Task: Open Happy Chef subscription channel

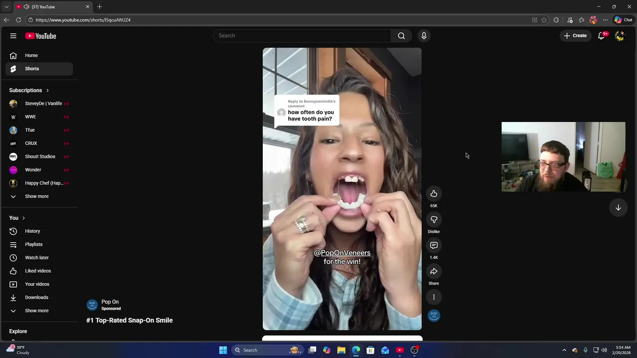Action: pyautogui.click(x=39, y=183)
